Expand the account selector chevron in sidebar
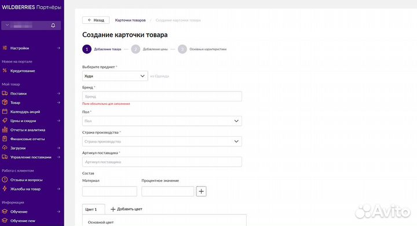The width and height of the screenshot is (417, 226). coord(7,25)
